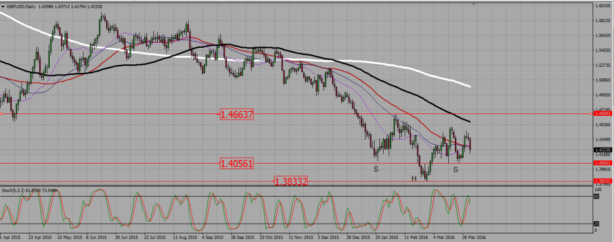Click the 1.39810 price axis label

[602, 169]
